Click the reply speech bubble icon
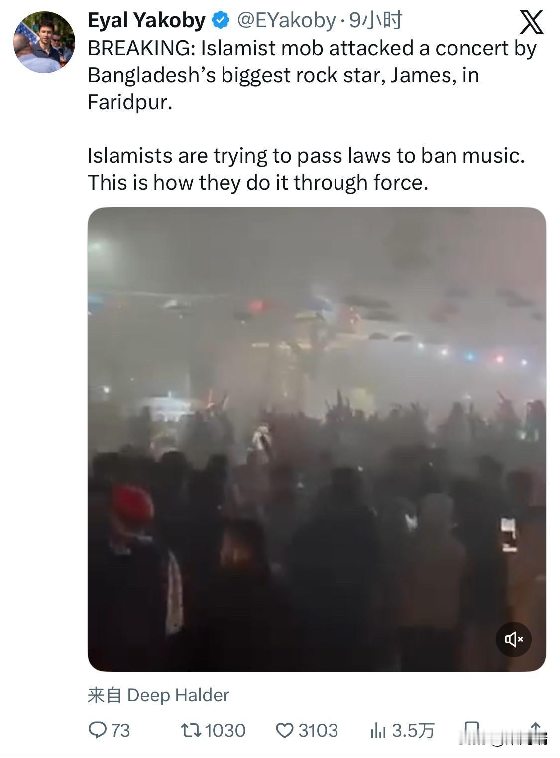 click(97, 730)
